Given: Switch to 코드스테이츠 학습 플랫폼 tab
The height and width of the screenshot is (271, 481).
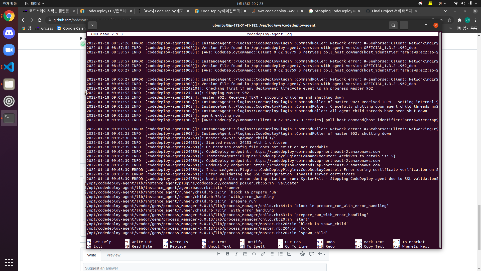Looking at the screenshot, I should pos(48,11).
